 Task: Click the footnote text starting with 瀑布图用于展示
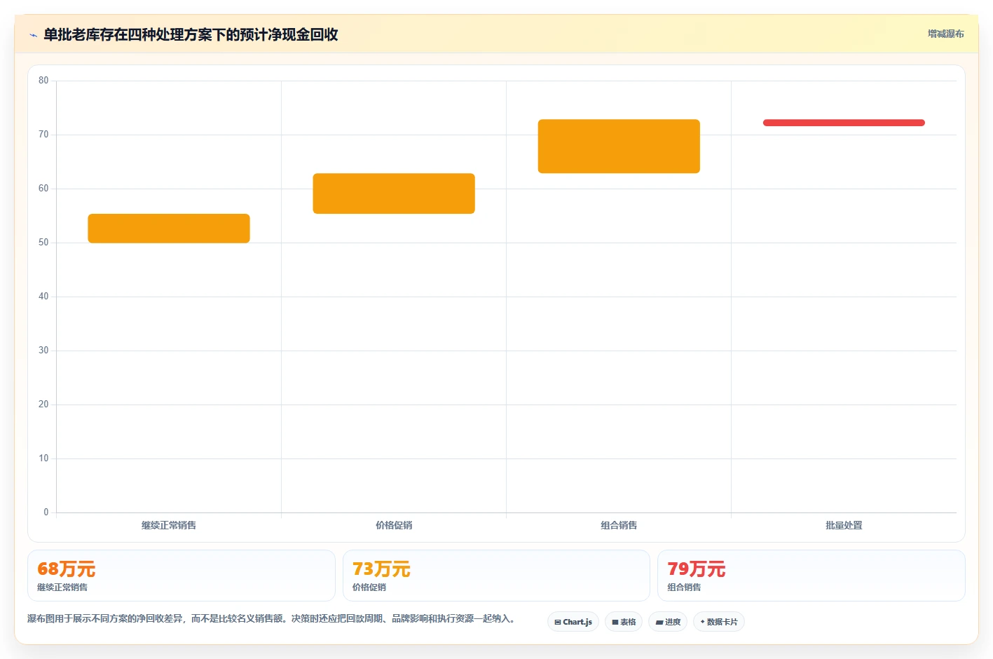(x=273, y=618)
